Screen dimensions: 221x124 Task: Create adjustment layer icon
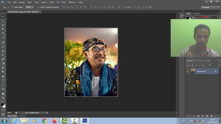point(203,116)
